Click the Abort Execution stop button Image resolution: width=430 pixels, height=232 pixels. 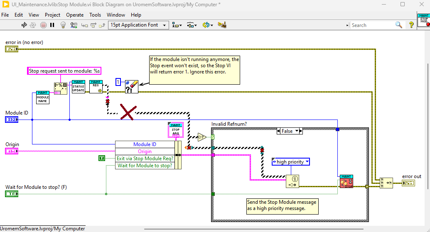point(43,25)
